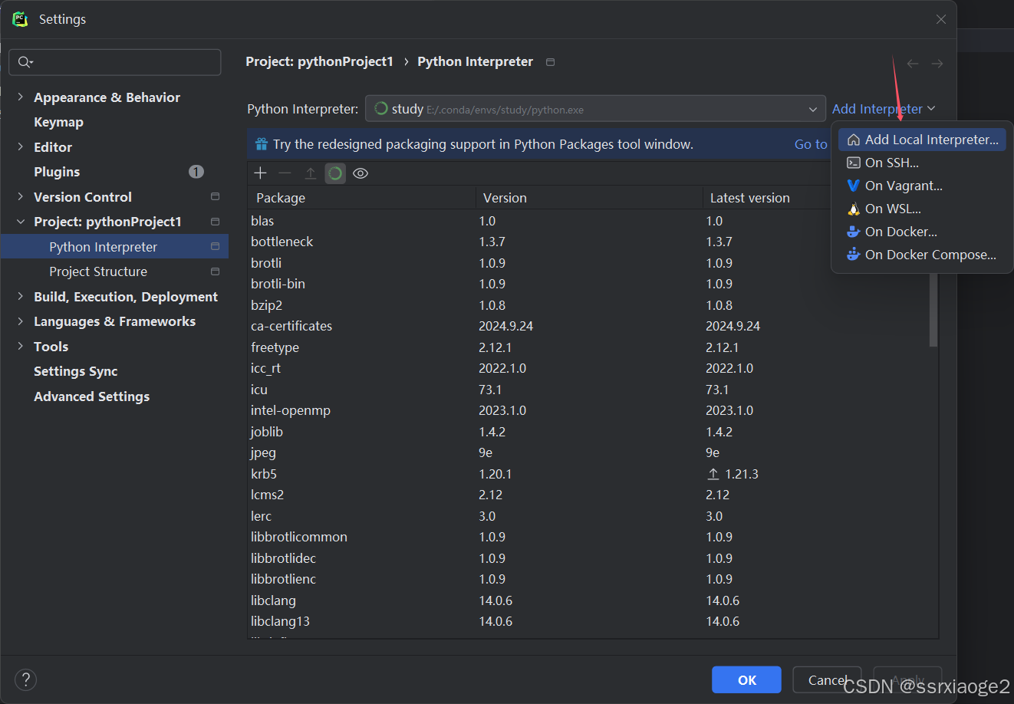This screenshot has height=704, width=1014.
Task: Choose On Vagrant... from the menu
Action: [922, 186]
